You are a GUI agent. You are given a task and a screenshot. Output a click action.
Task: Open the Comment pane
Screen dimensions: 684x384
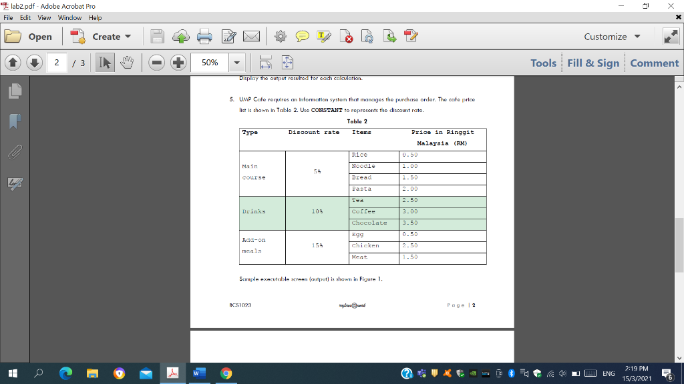[x=655, y=63]
